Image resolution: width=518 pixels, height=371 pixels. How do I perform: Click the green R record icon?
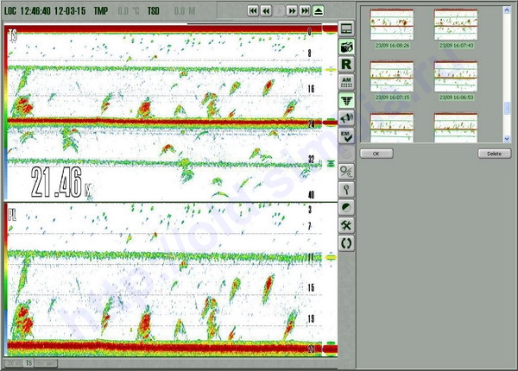pos(346,65)
